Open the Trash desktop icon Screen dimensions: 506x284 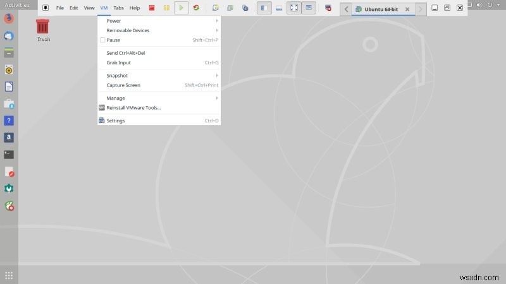point(42,30)
